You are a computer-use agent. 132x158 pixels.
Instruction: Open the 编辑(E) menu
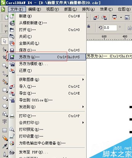(x=35, y=9)
